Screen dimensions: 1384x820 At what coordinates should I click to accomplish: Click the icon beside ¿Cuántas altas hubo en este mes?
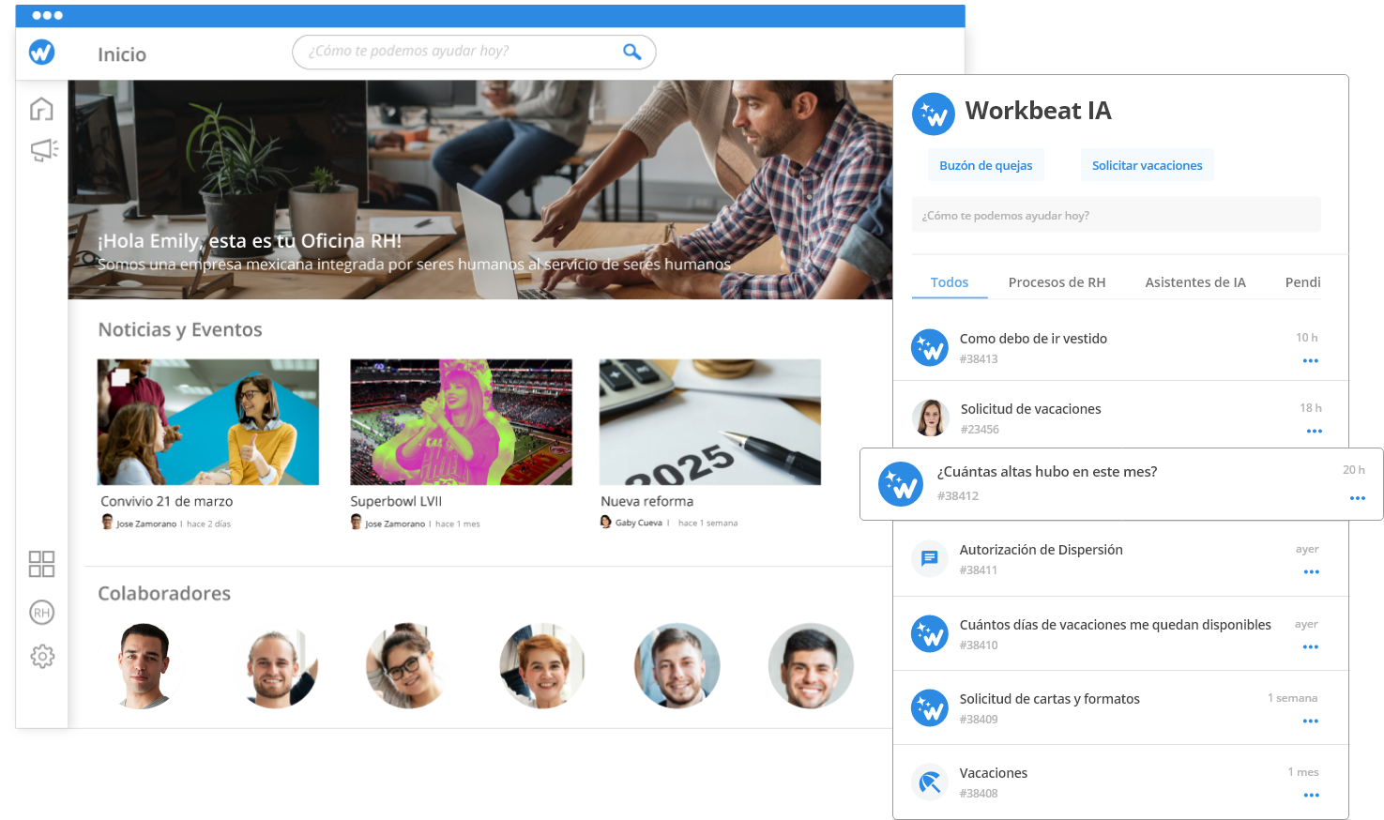pyautogui.click(x=901, y=484)
